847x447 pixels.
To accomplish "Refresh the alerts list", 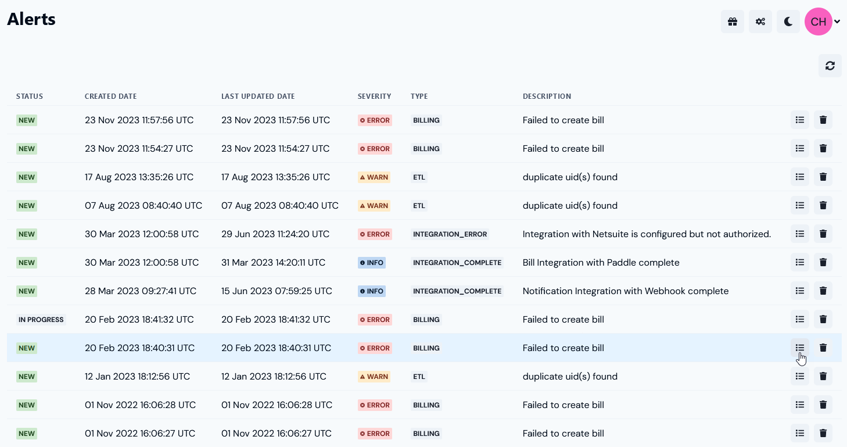I will (x=830, y=66).
